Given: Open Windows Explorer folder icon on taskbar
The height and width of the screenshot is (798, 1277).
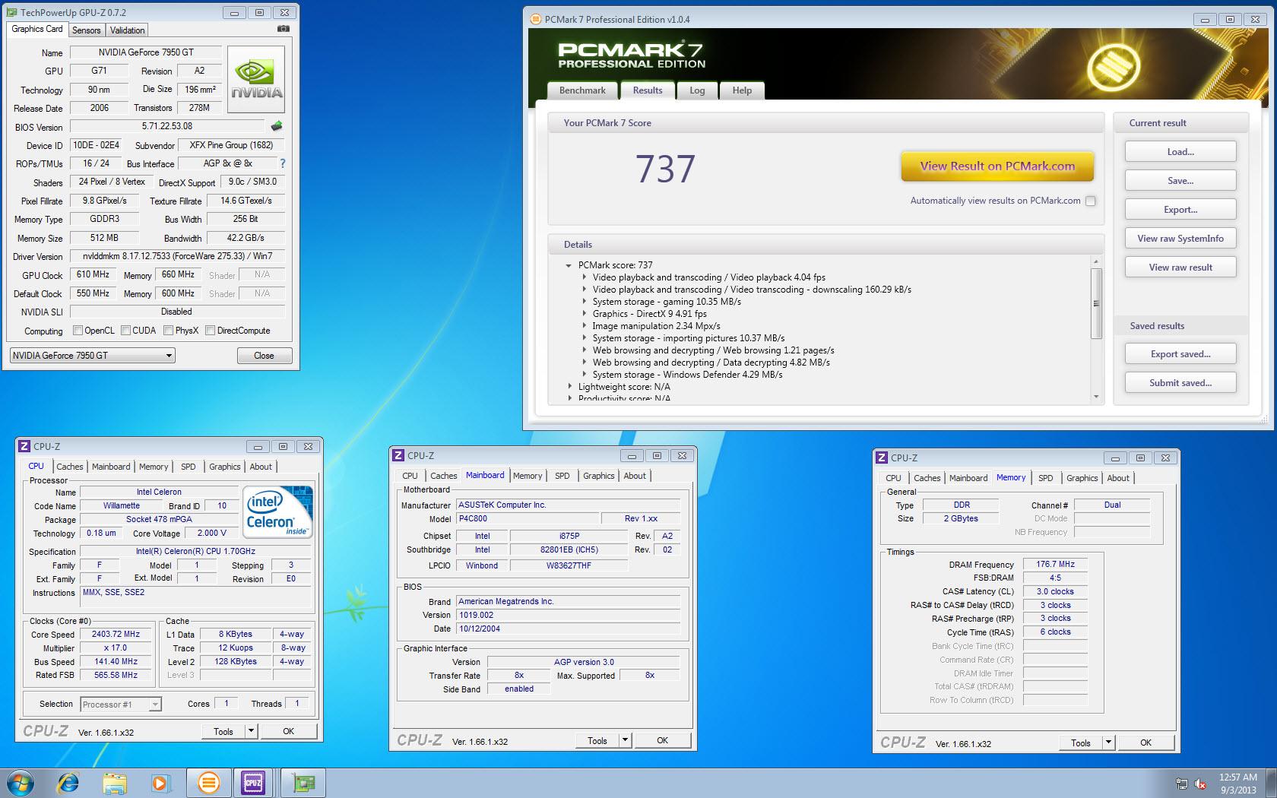Looking at the screenshot, I should [115, 783].
